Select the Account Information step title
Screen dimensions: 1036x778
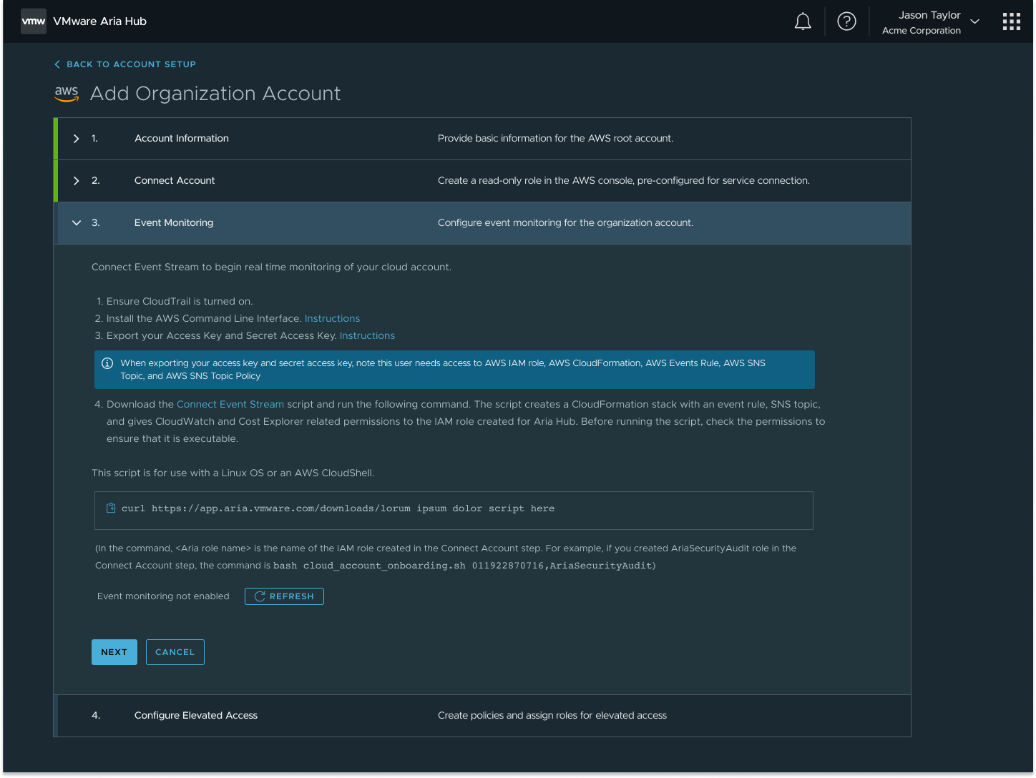click(182, 139)
